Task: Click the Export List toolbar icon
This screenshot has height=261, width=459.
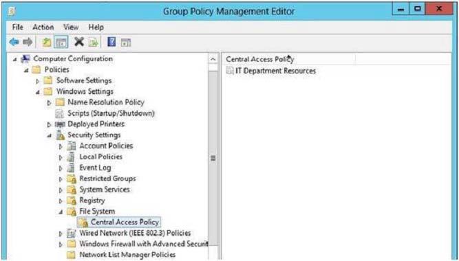Action: tap(94, 43)
